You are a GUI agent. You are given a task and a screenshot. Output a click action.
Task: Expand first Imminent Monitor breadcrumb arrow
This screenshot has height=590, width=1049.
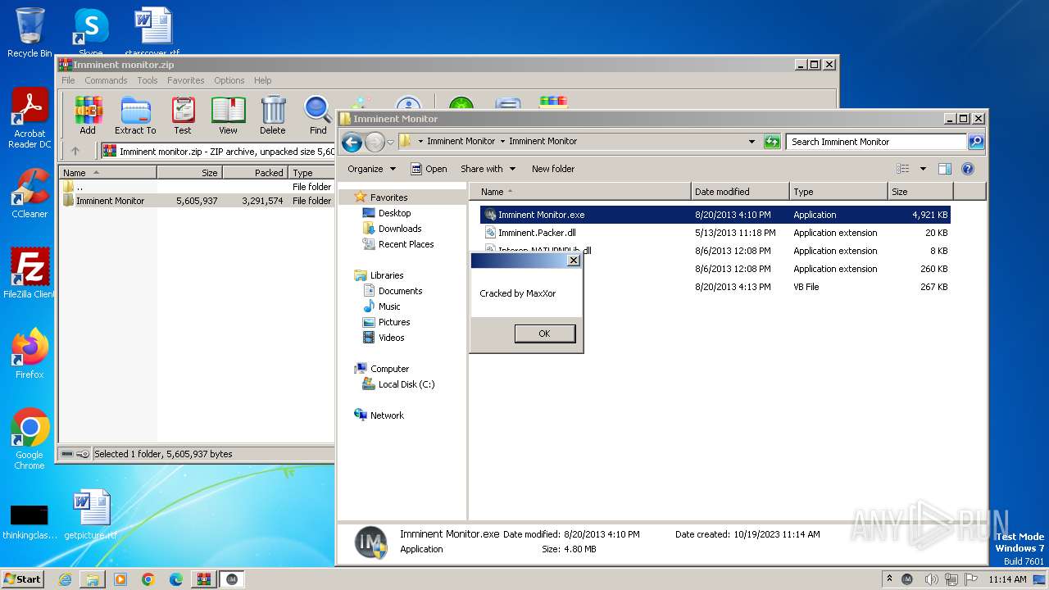click(x=502, y=141)
